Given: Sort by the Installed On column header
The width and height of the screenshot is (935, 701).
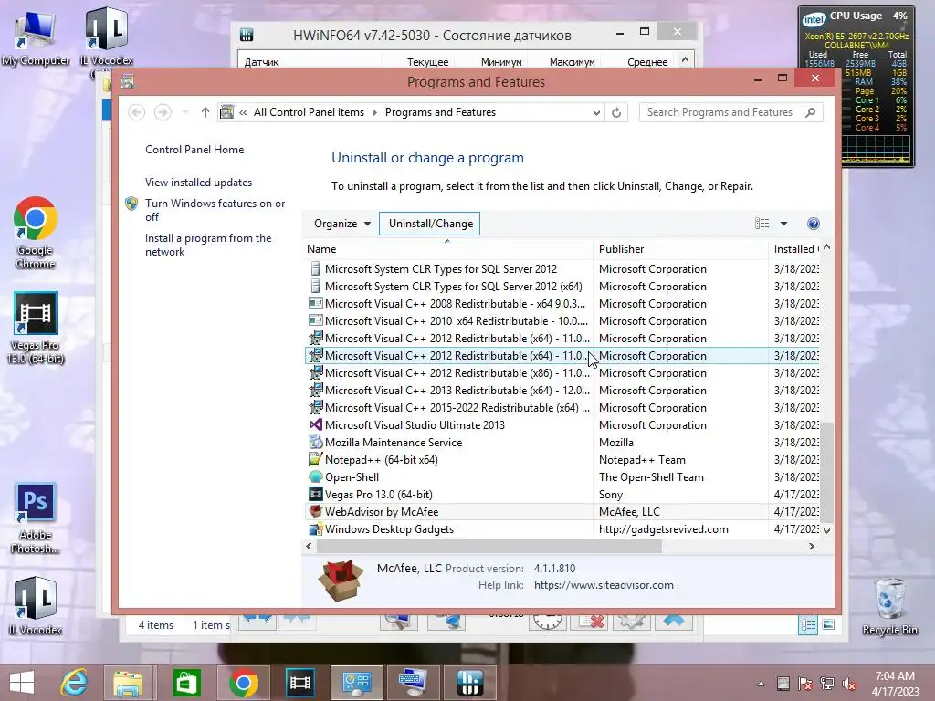Looking at the screenshot, I should (795, 249).
